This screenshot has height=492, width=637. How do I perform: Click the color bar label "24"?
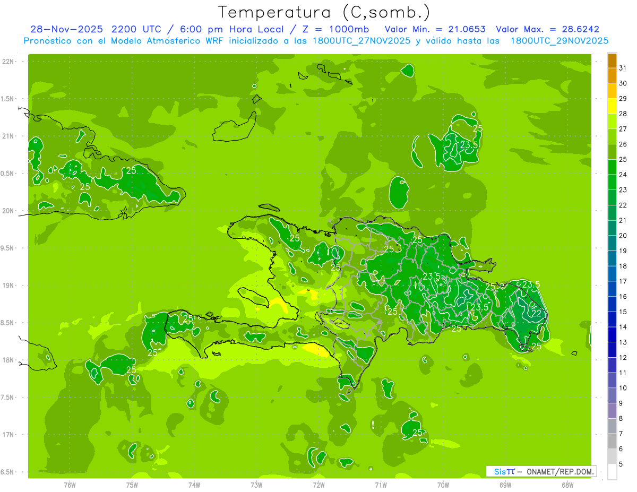[x=623, y=175]
